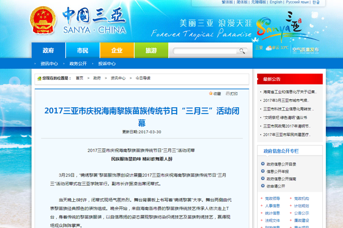The image size is (343, 228).
Task: Open the 企业 navigation tab
Action: [117, 50]
